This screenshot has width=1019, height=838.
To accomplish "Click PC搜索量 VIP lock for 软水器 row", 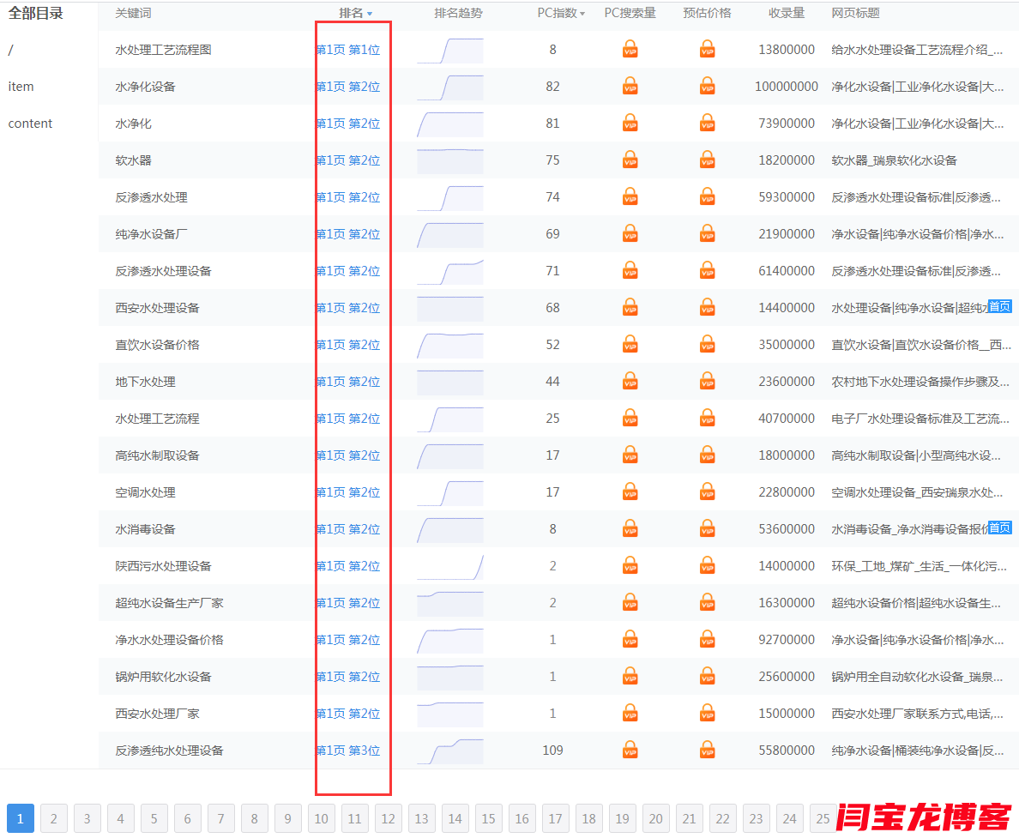I will tap(630, 160).
